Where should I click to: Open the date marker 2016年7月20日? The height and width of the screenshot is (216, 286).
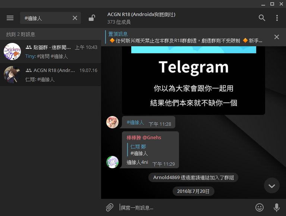pos(193,191)
